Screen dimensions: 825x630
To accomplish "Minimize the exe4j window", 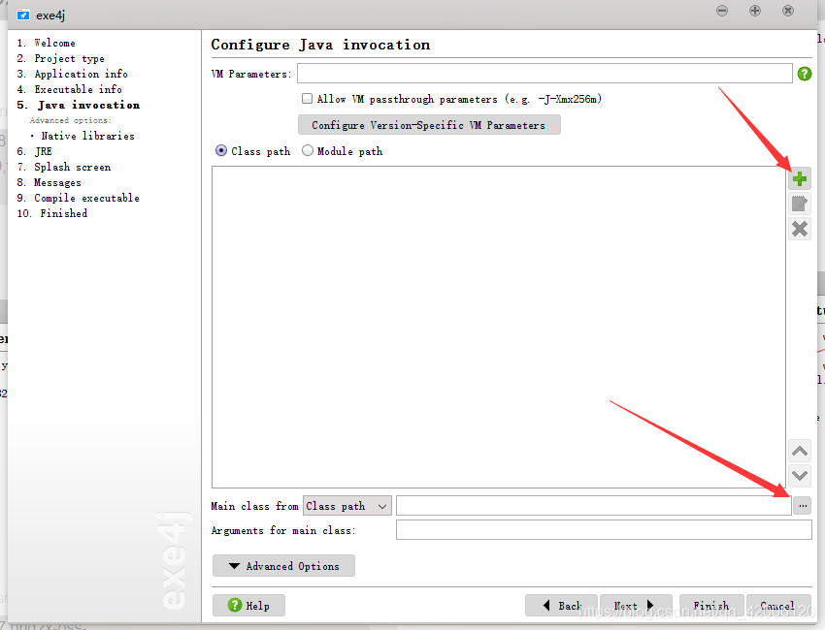I will tap(722, 11).
